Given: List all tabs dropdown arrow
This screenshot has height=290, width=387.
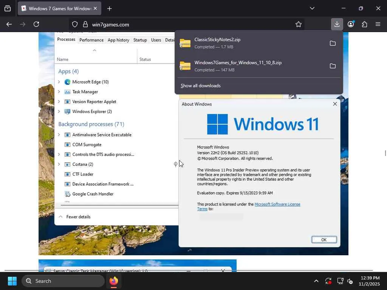Looking at the screenshot, I should point(312,8).
